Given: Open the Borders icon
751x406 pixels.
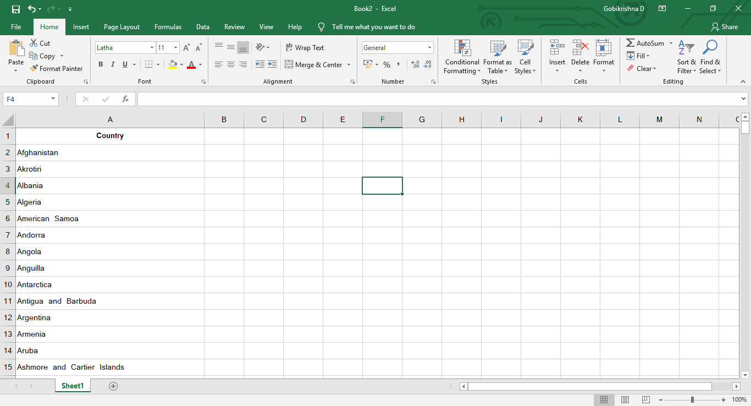Looking at the screenshot, I should [148, 64].
